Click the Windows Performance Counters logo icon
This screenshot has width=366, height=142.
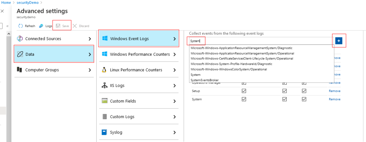(x=105, y=54)
